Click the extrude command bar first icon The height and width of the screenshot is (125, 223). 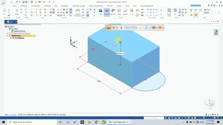[108, 28]
